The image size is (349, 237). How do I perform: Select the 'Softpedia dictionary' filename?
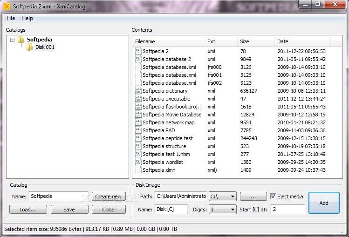tap(165, 91)
